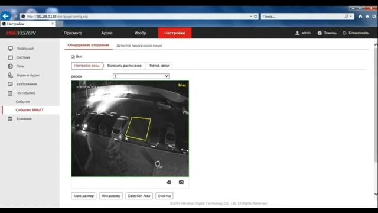Click the Мин.размер button
The image size is (378, 213).
[x=111, y=196]
